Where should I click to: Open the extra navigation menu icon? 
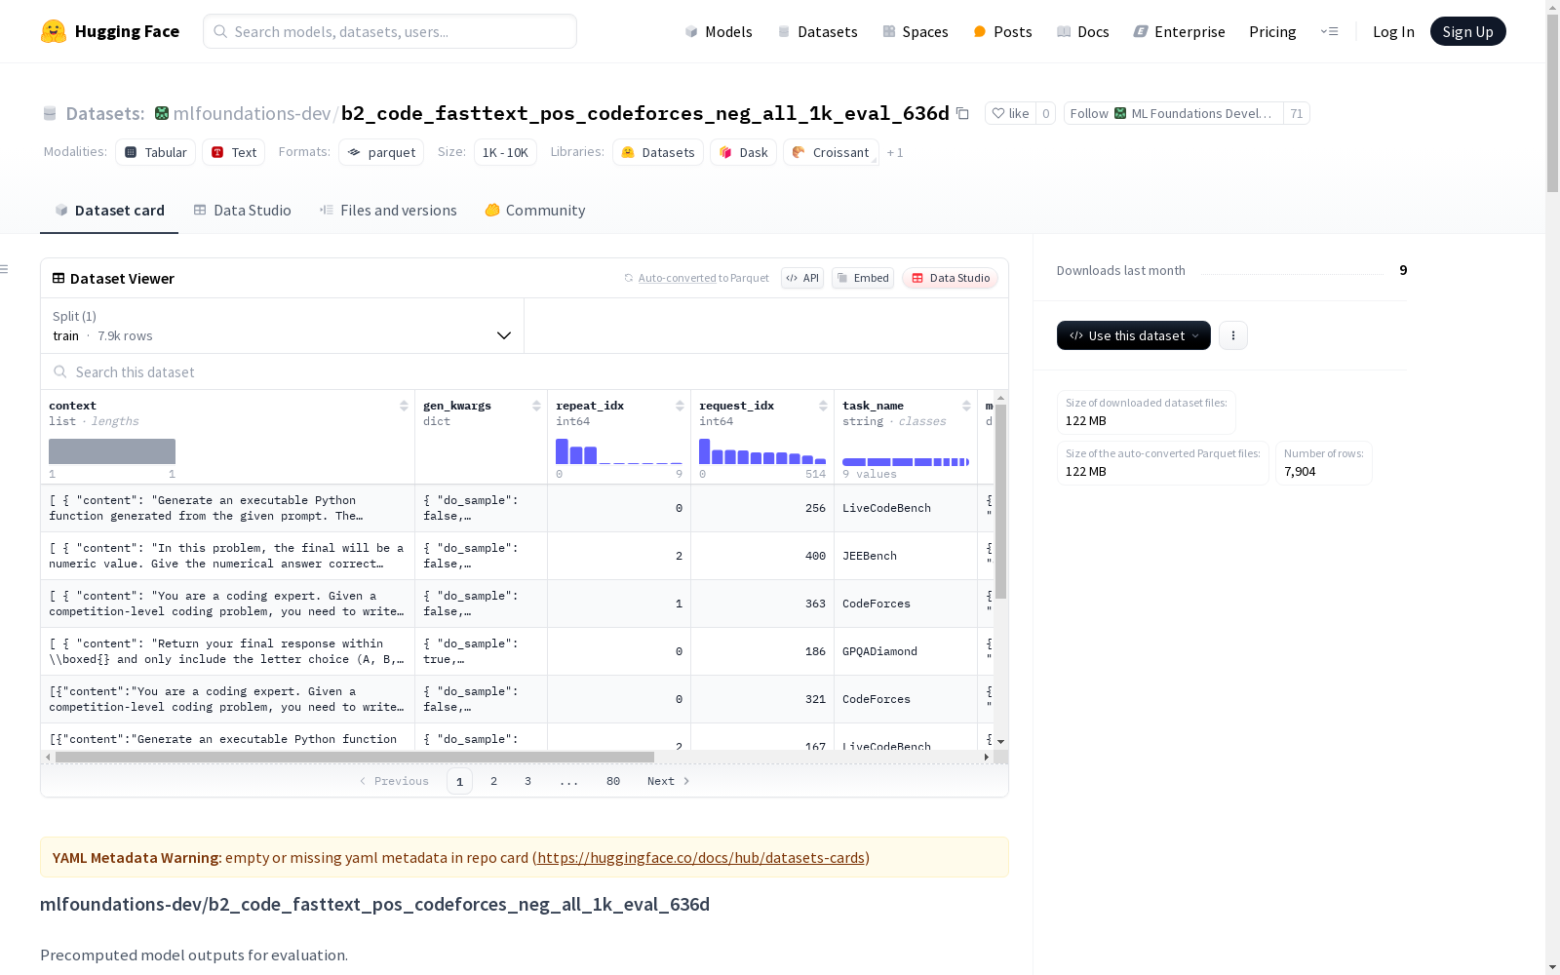pyautogui.click(x=1329, y=31)
